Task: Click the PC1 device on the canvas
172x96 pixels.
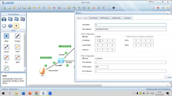Action: coord(42,71)
